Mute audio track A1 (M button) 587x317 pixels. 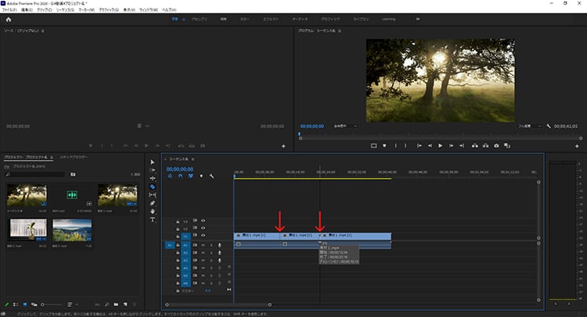[x=203, y=245]
